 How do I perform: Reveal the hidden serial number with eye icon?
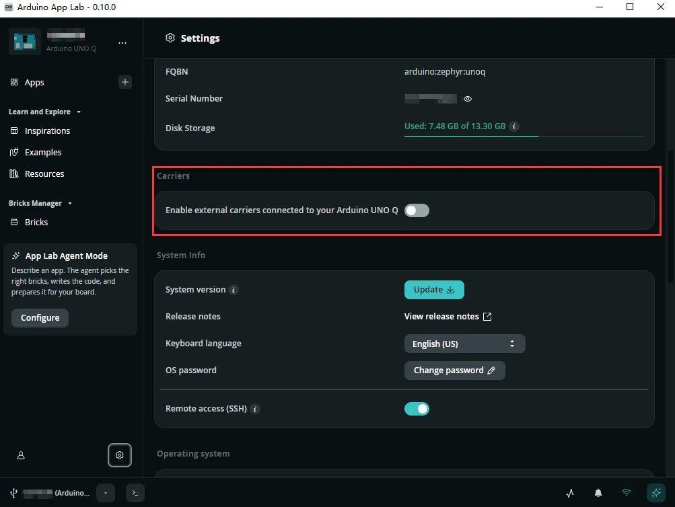point(468,99)
